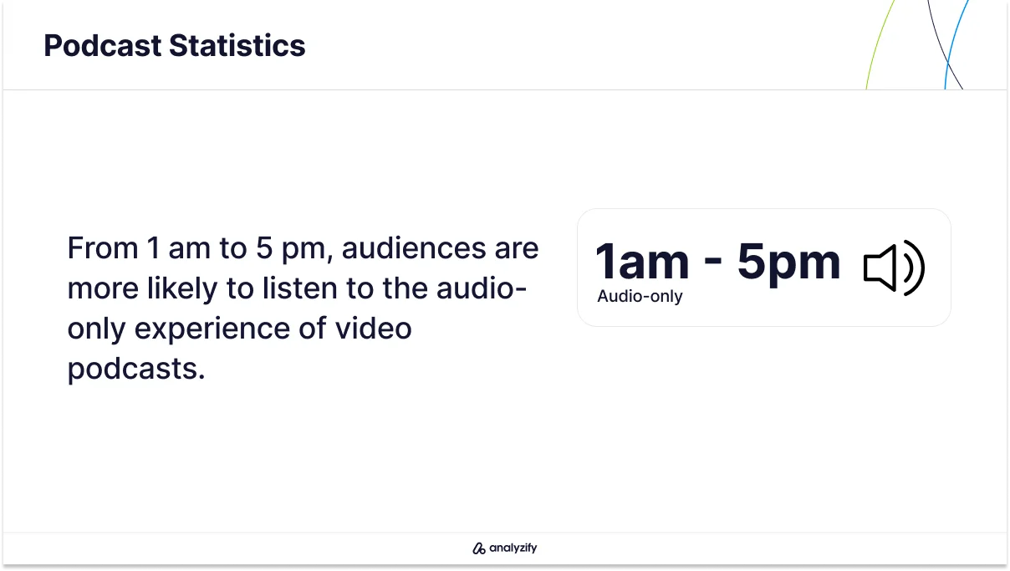Click the Analyzify logo in the footer
The height and width of the screenshot is (571, 1010).
[504, 548]
